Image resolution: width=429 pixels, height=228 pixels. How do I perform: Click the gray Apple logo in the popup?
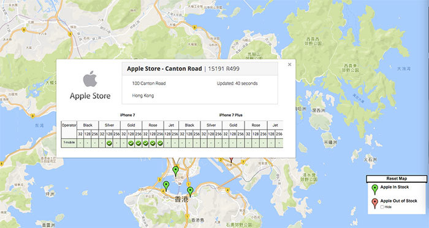(90, 79)
